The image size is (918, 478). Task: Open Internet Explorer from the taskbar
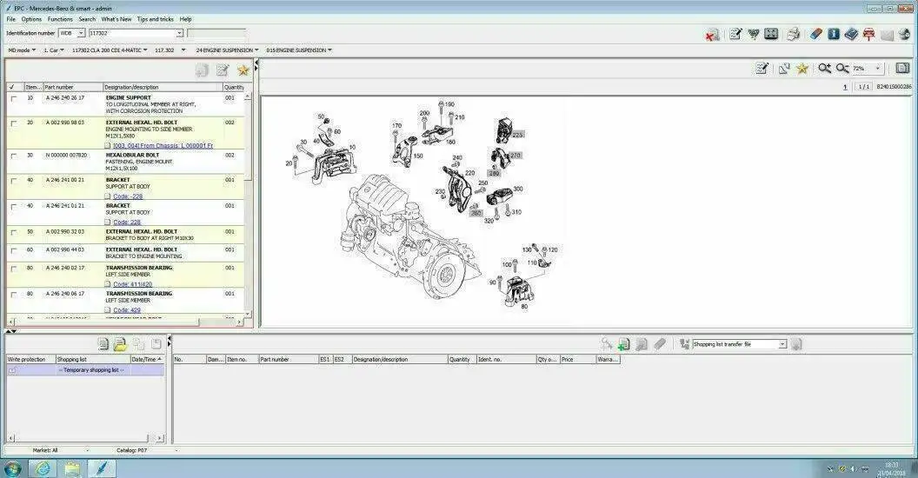tap(42, 468)
